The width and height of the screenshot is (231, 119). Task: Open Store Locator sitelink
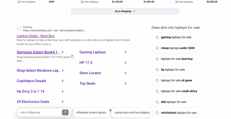pyautogui.click(x=90, y=73)
